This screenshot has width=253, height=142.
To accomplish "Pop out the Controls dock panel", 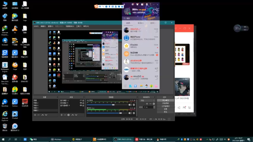I will (173, 97).
